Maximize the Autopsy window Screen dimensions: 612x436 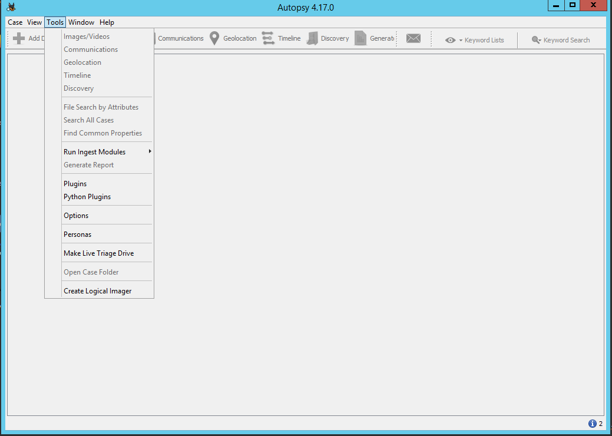pos(572,6)
